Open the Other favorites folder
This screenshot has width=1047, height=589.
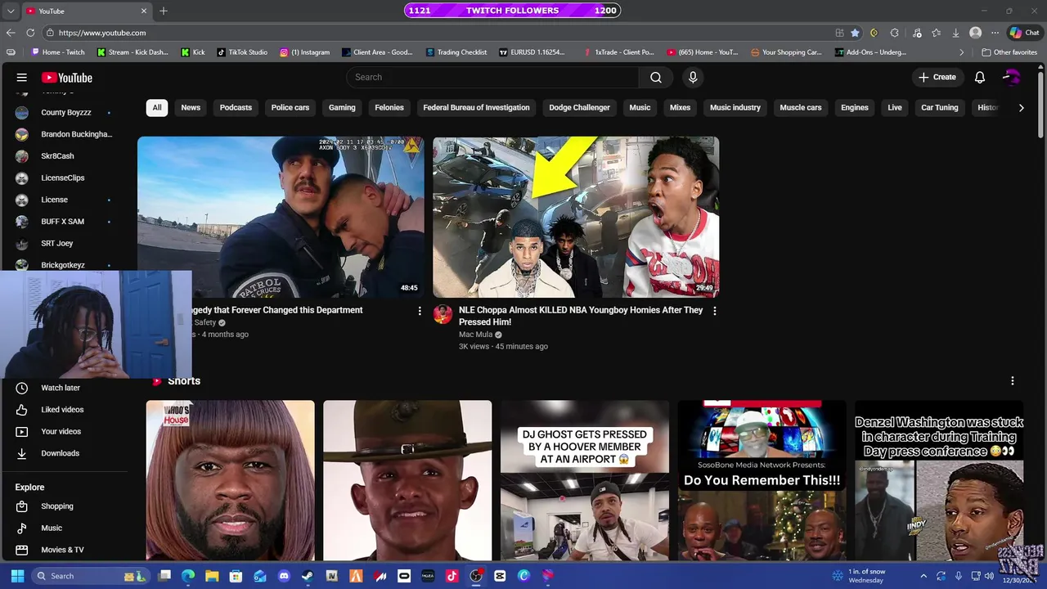pos(1009,52)
